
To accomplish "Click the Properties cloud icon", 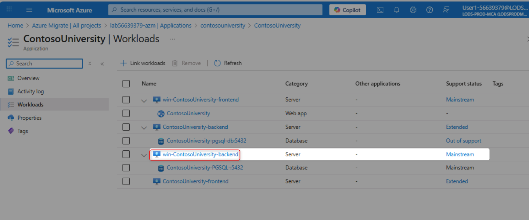I will (x=11, y=117).
